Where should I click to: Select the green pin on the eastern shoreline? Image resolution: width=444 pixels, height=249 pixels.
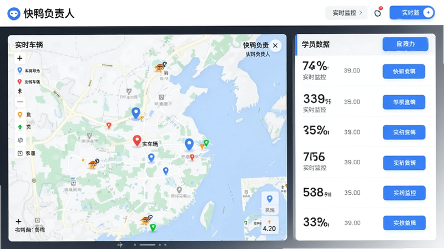(206, 143)
